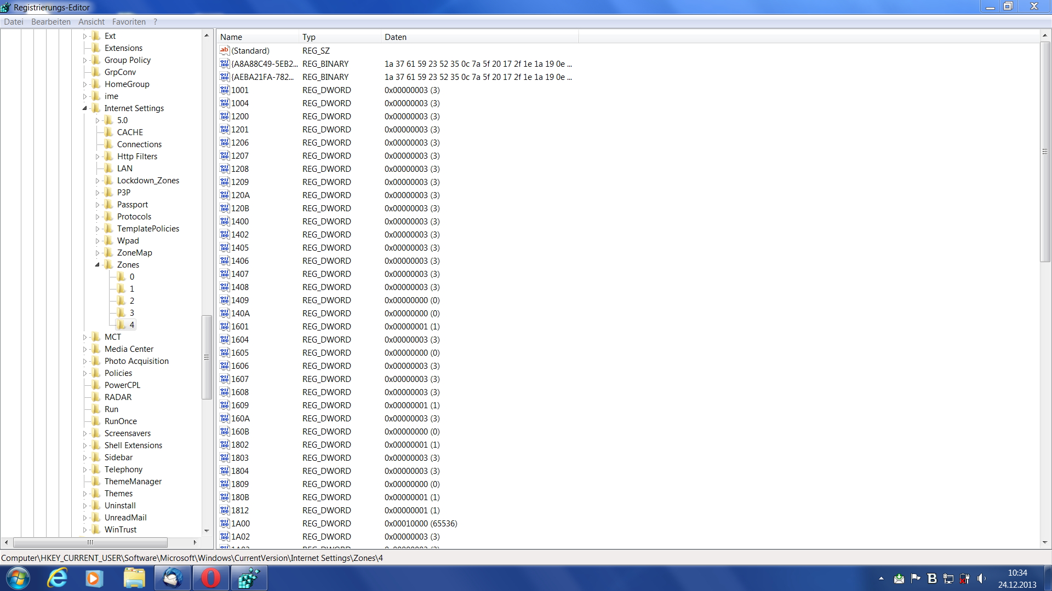
Task: Click the Run folder icon
Action: (96, 409)
